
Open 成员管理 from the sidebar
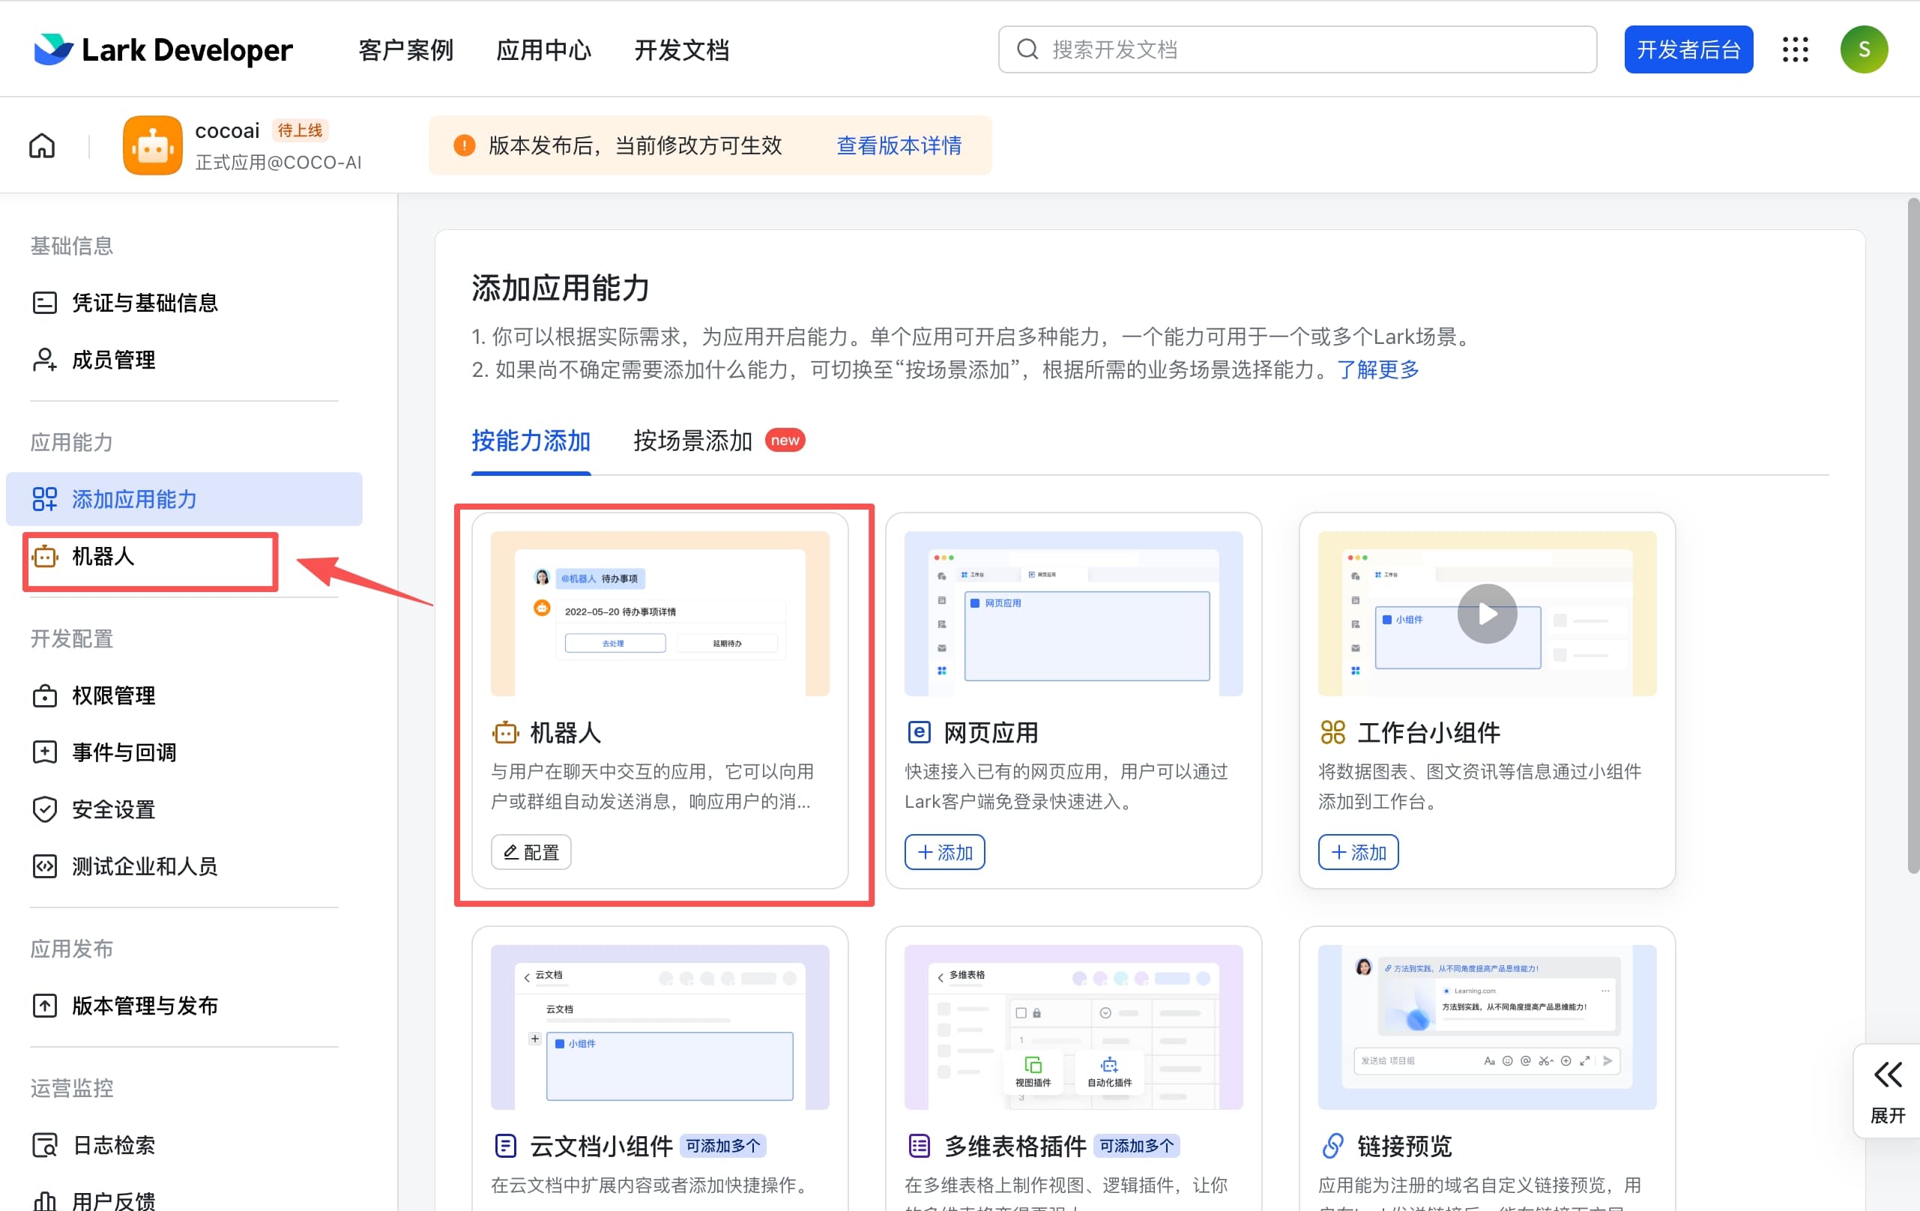113,360
